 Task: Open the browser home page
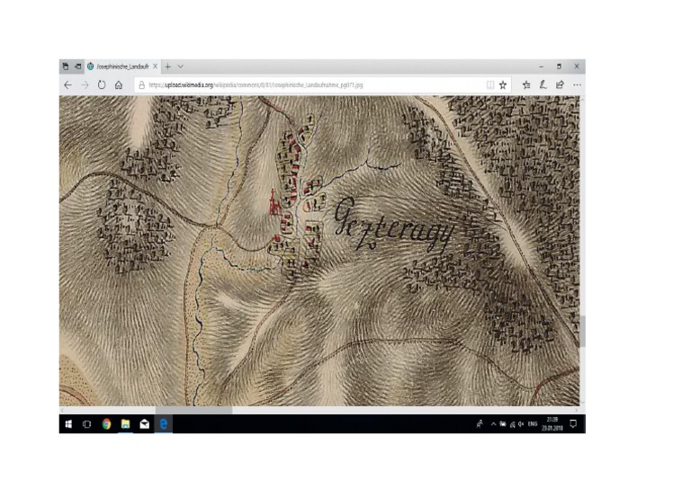pyautogui.click(x=119, y=84)
